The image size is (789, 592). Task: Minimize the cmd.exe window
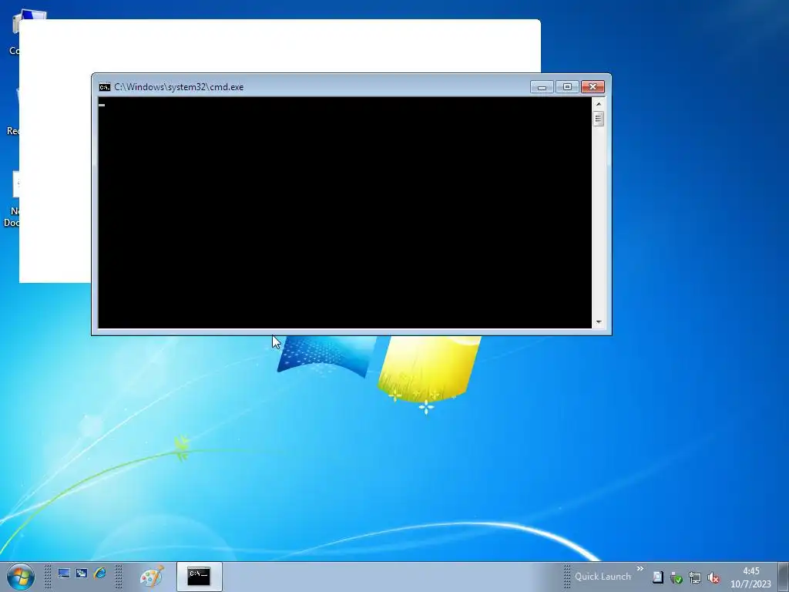542,87
